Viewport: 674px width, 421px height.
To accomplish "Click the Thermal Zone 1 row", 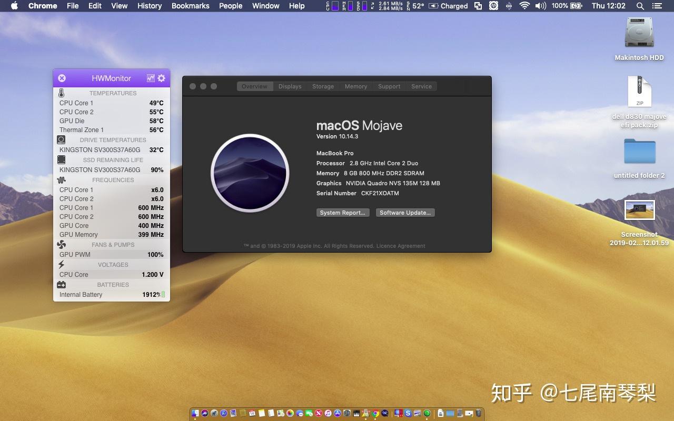I will pos(112,130).
